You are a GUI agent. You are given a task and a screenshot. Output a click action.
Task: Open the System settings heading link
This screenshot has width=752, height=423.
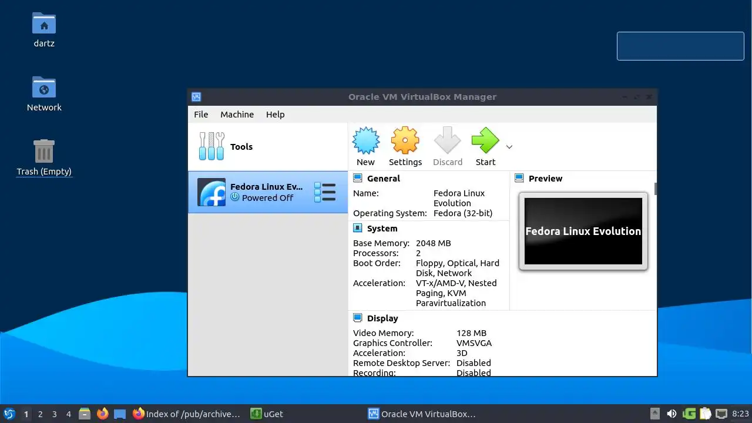pos(382,229)
